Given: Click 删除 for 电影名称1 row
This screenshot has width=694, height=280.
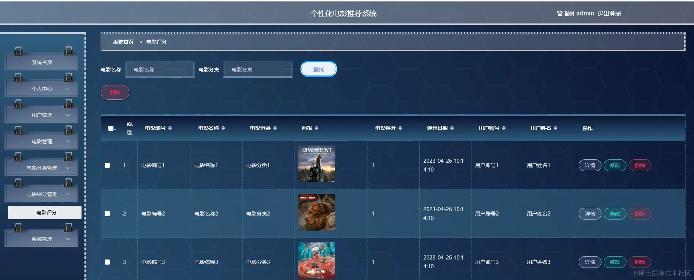Looking at the screenshot, I should [x=640, y=165].
